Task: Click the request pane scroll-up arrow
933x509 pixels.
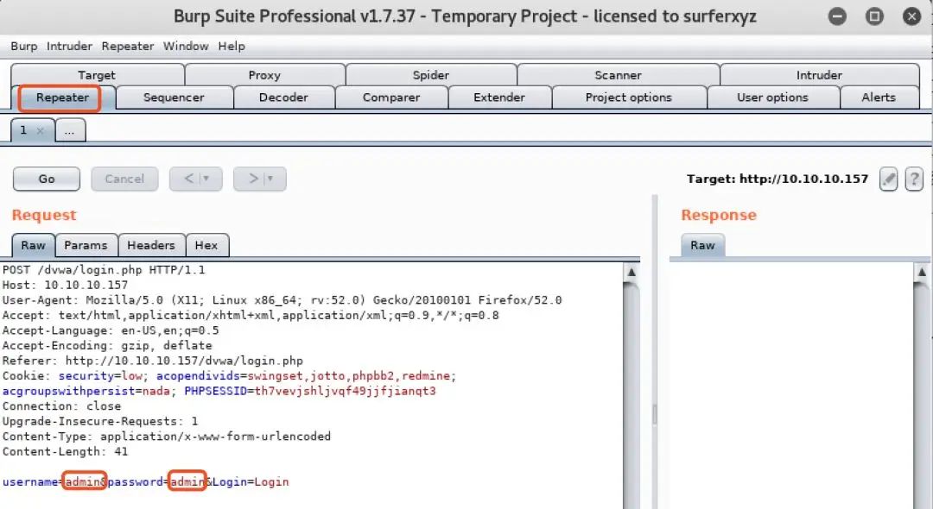Action: (632, 272)
